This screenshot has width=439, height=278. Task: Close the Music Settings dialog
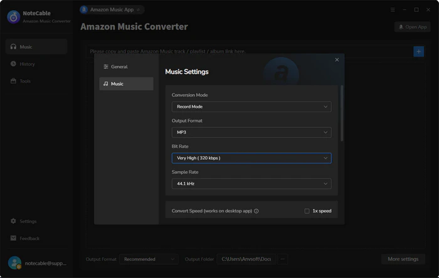coord(337,59)
